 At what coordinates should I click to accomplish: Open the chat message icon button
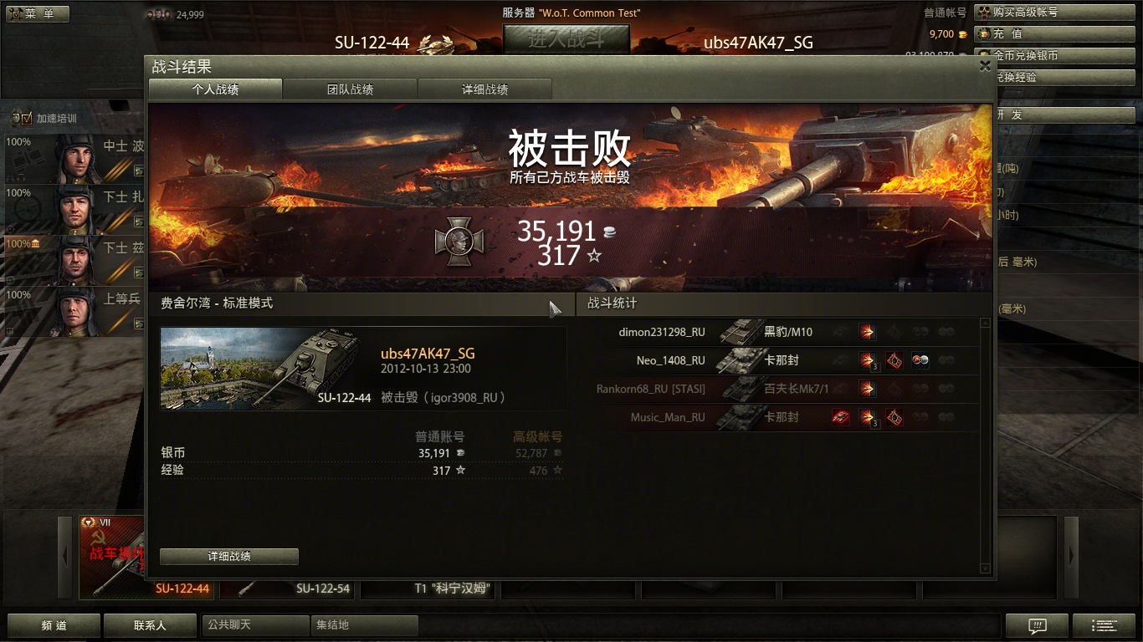1038,625
